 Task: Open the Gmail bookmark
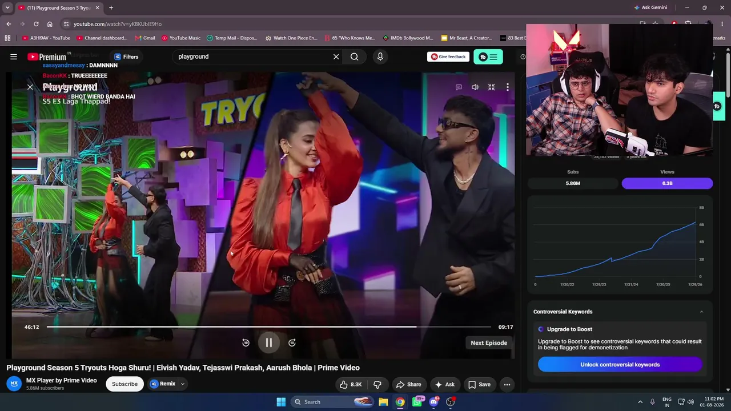[x=145, y=38]
